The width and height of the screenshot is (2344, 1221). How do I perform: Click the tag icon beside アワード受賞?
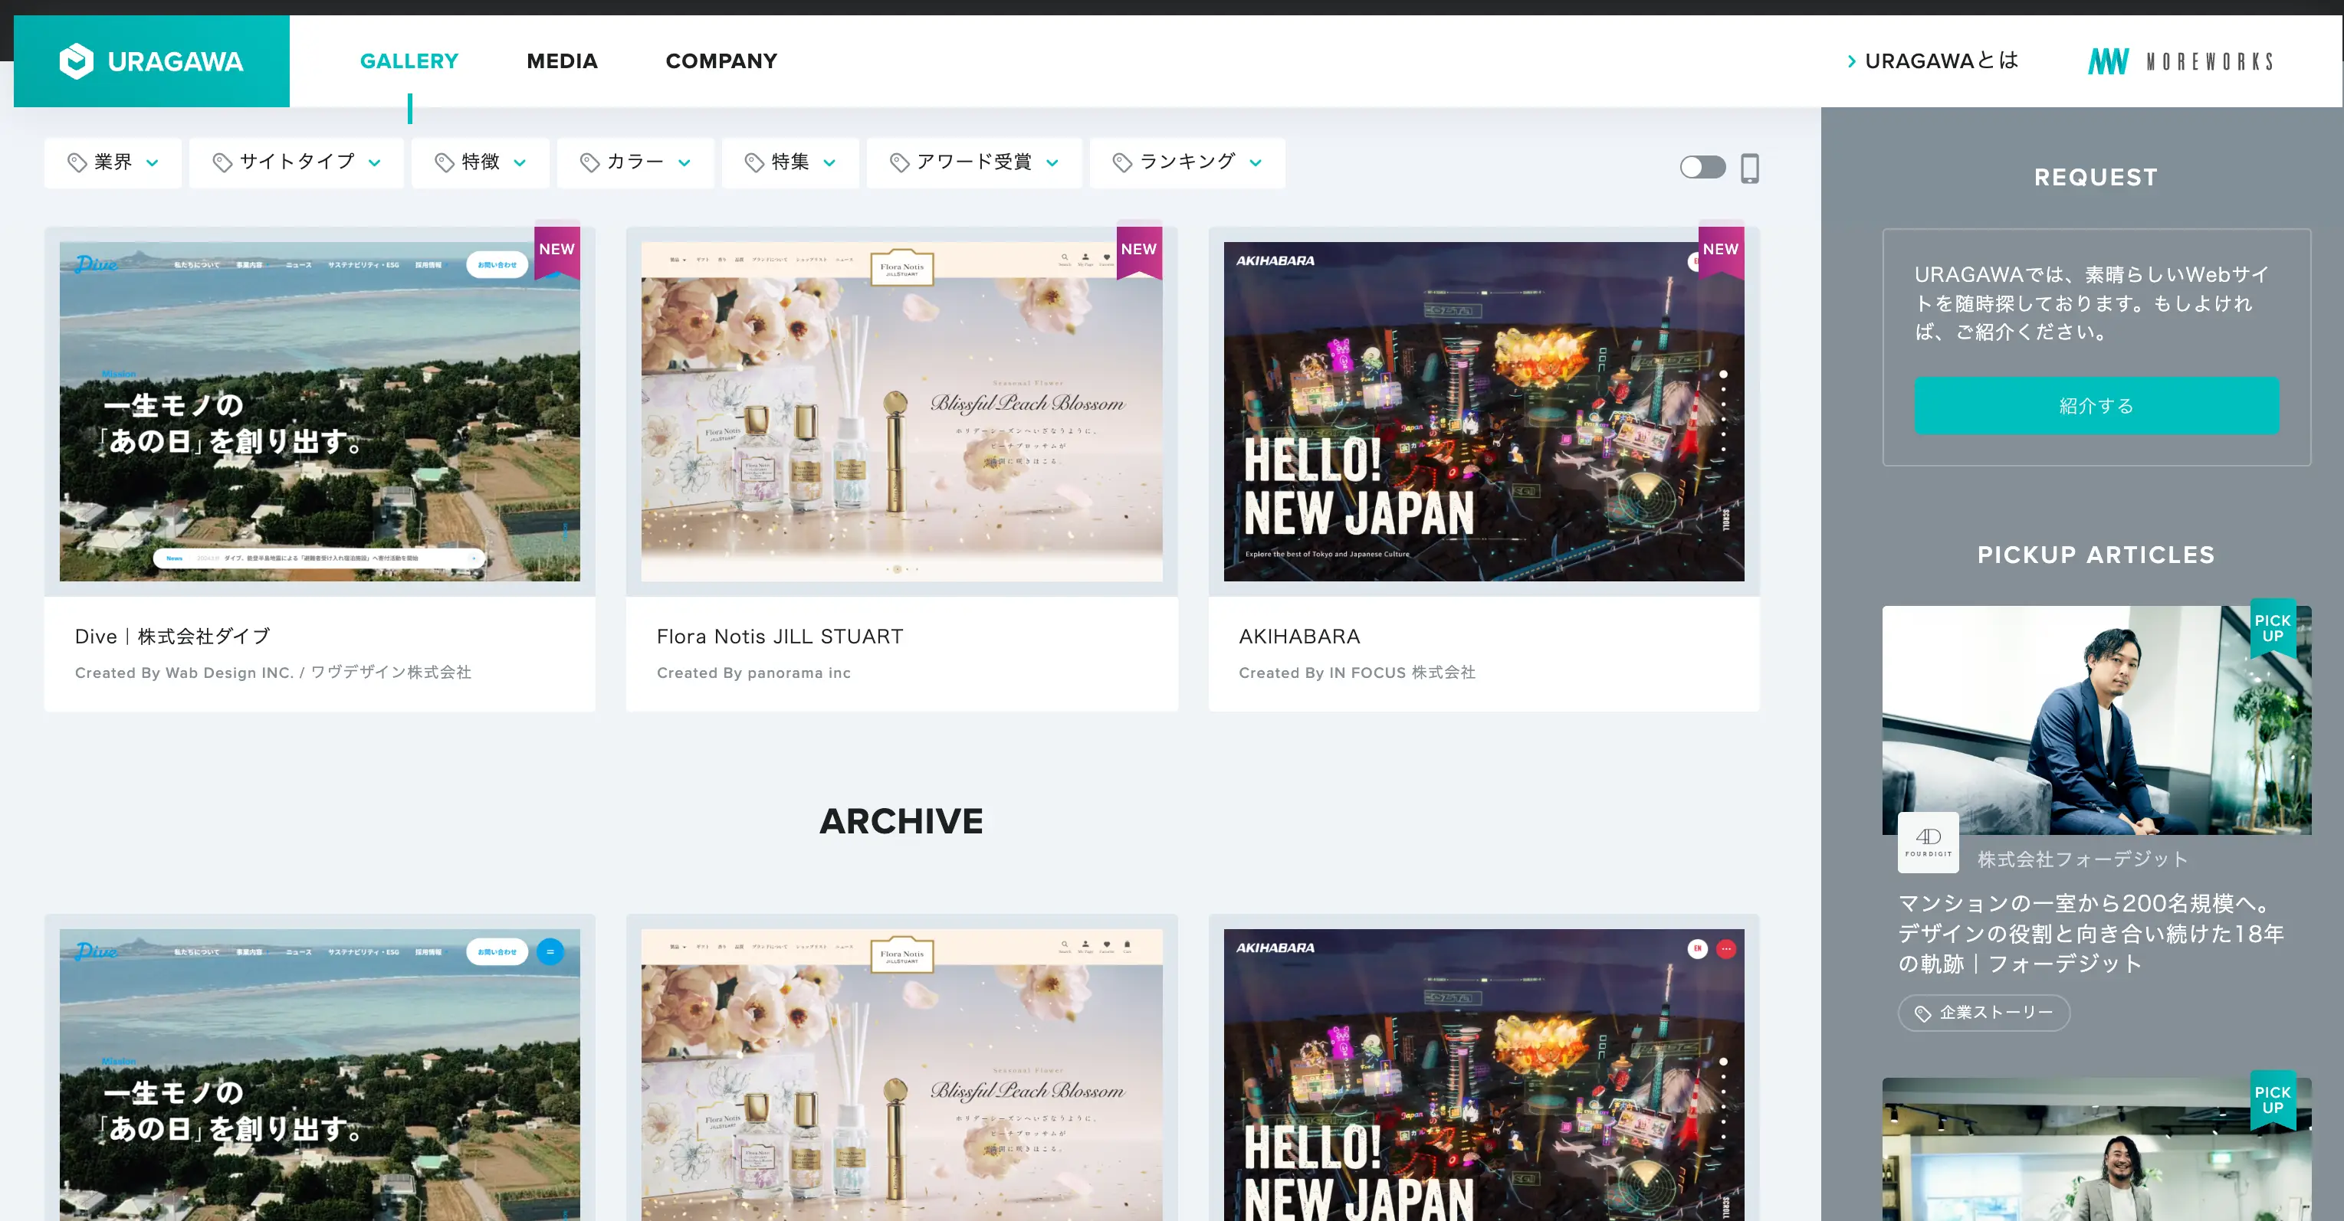(899, 162)
